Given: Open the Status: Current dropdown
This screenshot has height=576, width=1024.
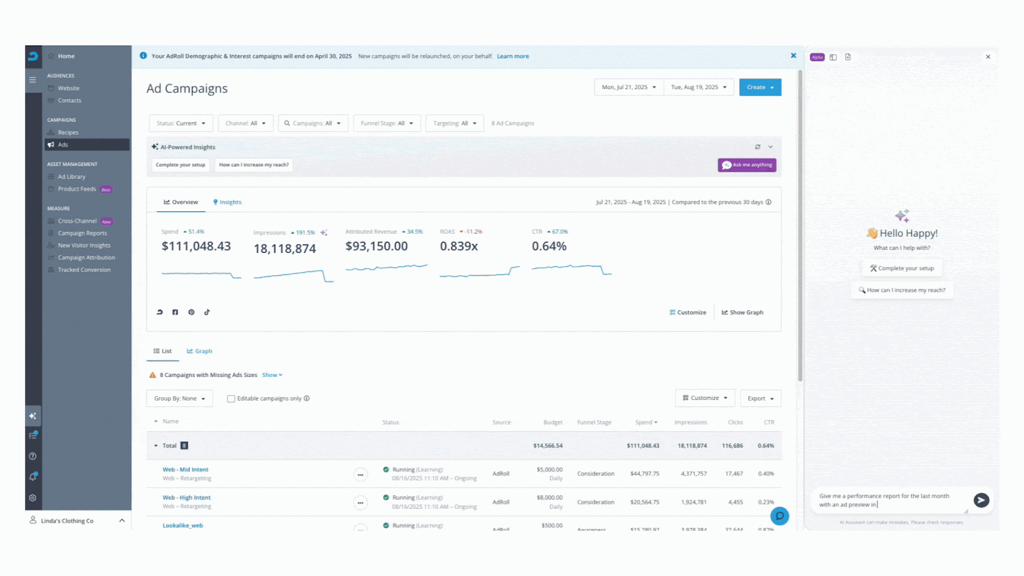Looking at the screenshot, I should tap(181, 124).
